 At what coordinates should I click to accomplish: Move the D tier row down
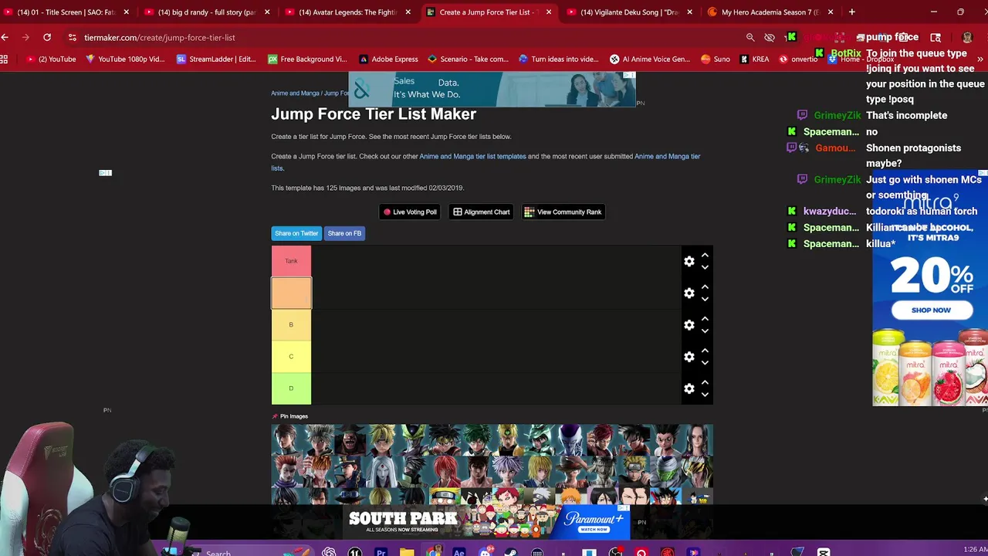point(705,394)
